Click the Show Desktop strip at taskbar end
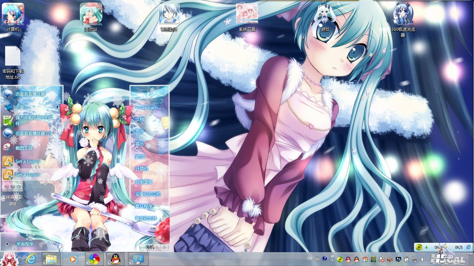 click(472, 259)
